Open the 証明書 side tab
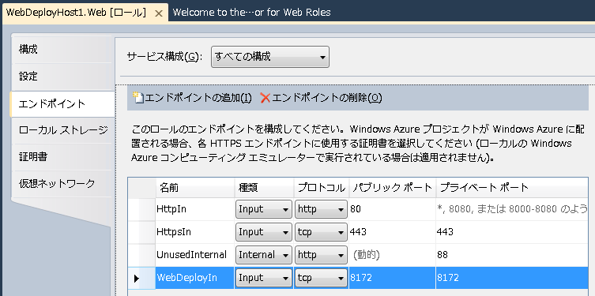Screen dimensions: 595x296 point(62,157)
